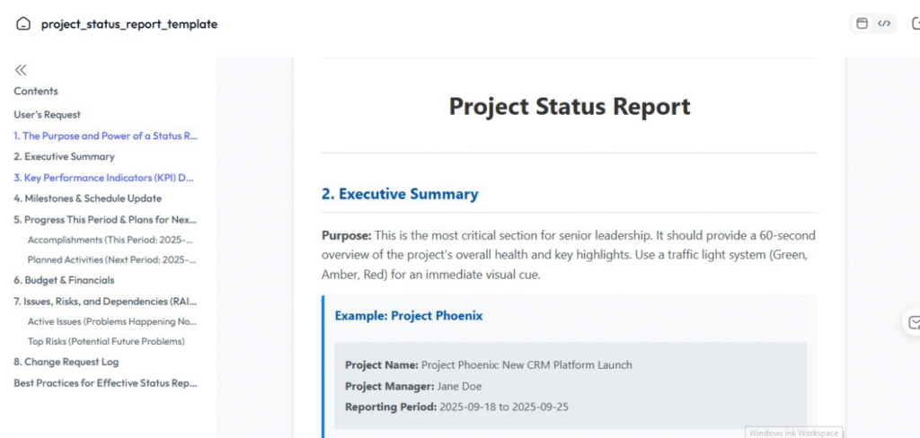Go to User's Request in Contents
This screenshot has width=920, height=438.
[47, 115]
